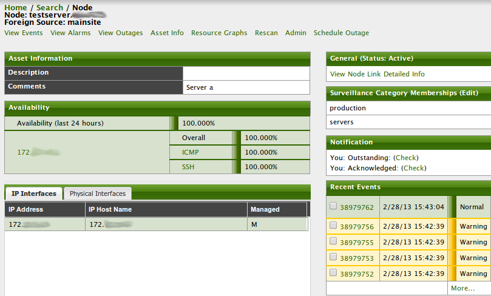Open the View Alarms page
Image resolution: width=491 pixels, height=296 pixels.
coord(70,33)
